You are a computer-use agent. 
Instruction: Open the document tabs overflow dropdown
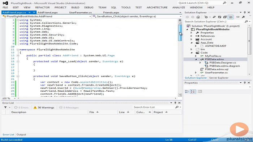180,13
